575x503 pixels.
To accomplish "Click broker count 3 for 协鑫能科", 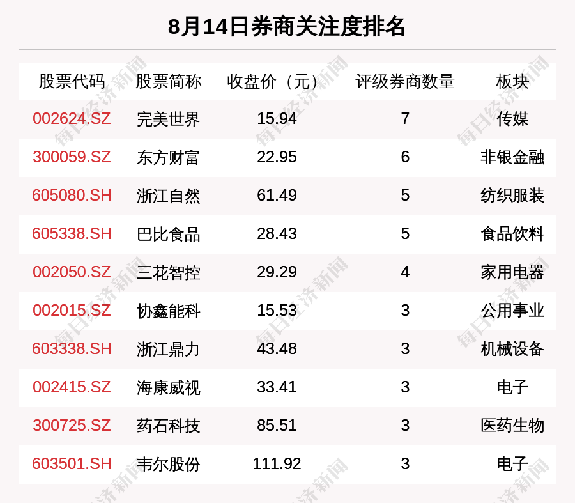I will tap(405, 311).
